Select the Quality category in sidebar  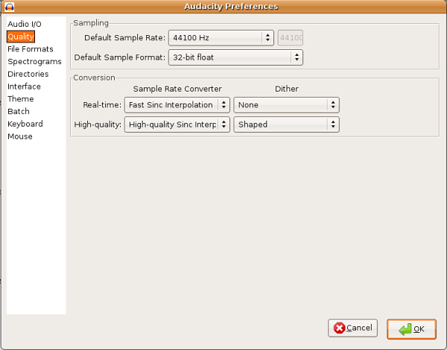point(21,36)
